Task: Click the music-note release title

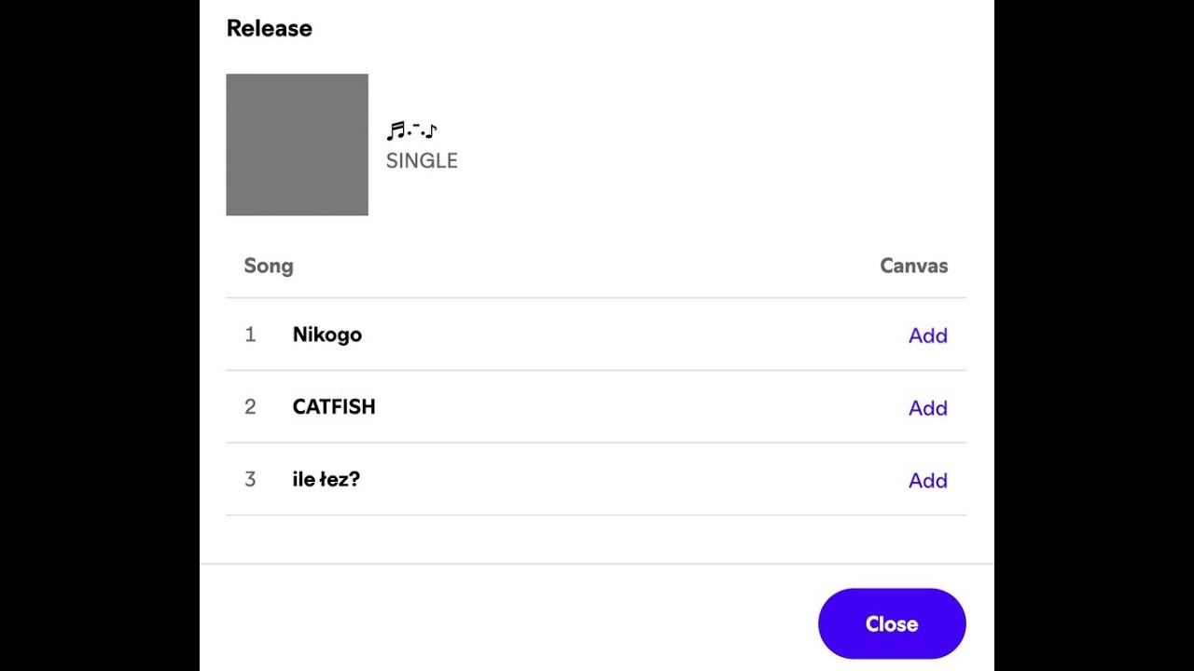Action: 411,130
